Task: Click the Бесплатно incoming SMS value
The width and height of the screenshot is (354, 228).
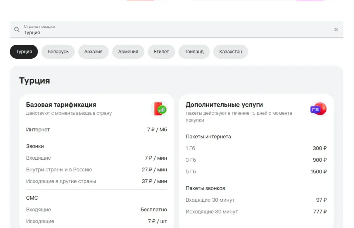Action: 154,210
